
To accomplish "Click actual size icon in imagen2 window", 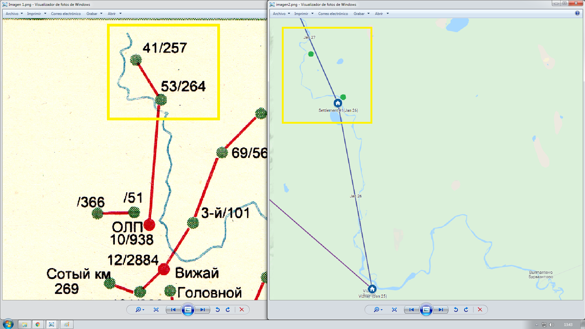I will [x=394, y=310].
